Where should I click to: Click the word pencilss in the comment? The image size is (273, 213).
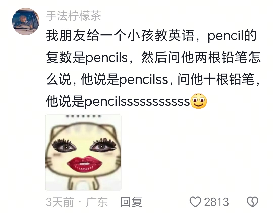click(144, 80)
